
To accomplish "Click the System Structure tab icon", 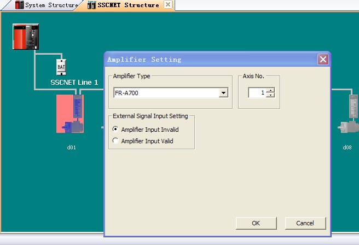I will [20, 5].
